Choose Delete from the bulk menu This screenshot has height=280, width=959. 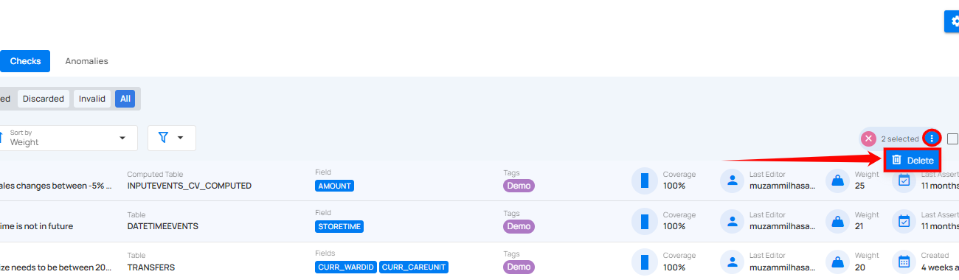[x=913, y=160]
